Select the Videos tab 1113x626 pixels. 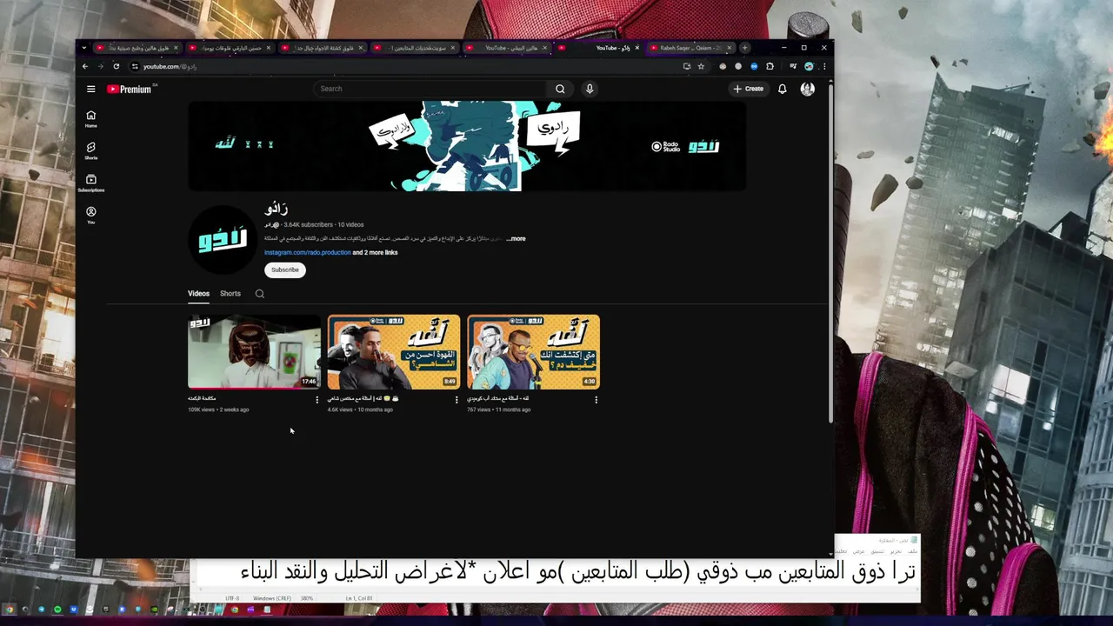[198, 294]
